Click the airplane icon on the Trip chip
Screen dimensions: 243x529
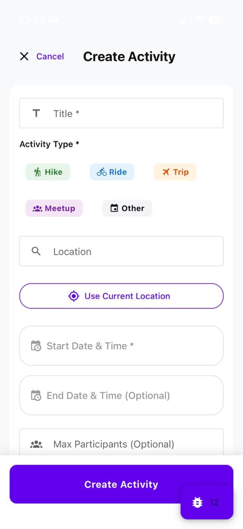point(166,172)
